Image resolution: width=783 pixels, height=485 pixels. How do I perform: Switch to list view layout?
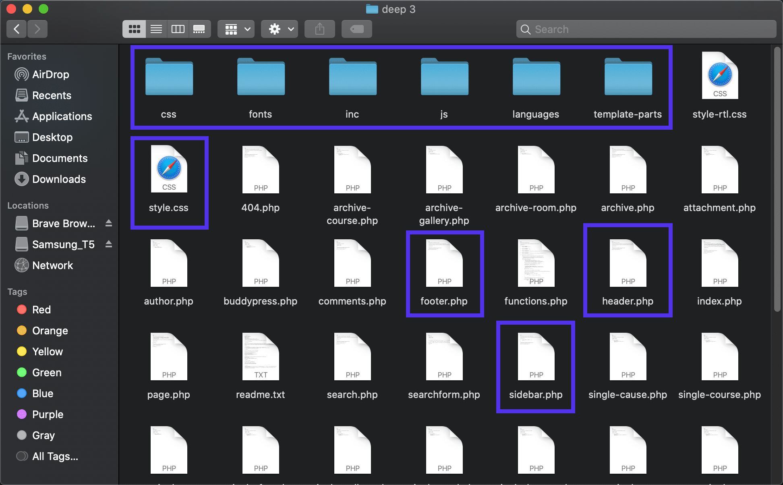tap(155, 29)
